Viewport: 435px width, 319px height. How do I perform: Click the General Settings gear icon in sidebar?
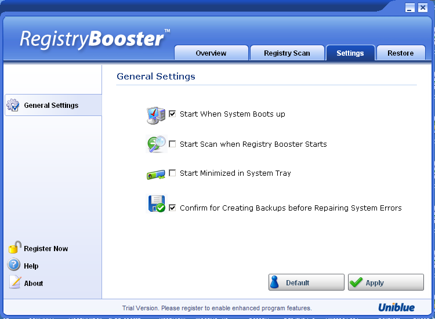[13, 105]
